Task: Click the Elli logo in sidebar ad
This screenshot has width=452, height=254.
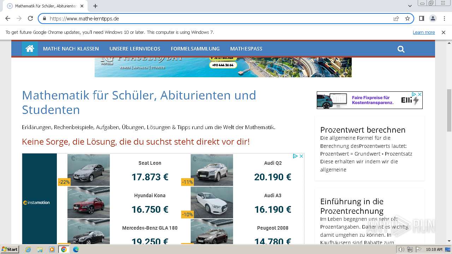Action: [410, 100]
